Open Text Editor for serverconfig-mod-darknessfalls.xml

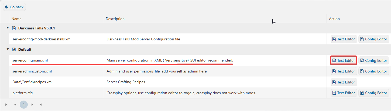344,39
